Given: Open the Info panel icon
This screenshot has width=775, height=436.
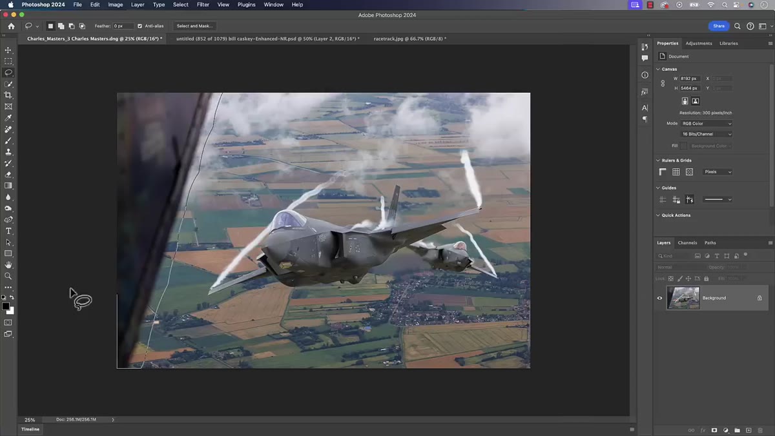Looking at the screenshot, I should pyautogui.click(x=645, y=75).
